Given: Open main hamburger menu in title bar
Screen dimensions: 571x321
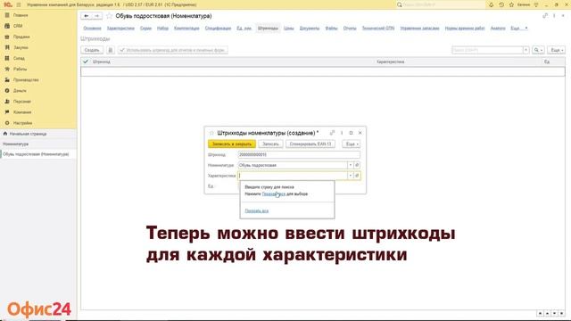Looking at the screenshot, I should 19,4.
